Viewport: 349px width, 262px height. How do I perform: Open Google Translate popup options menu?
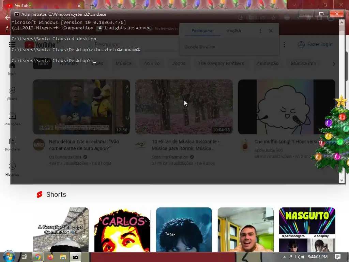260,31
